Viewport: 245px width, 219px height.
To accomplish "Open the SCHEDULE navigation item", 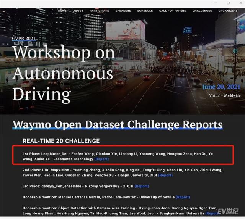I will [145, 11].
